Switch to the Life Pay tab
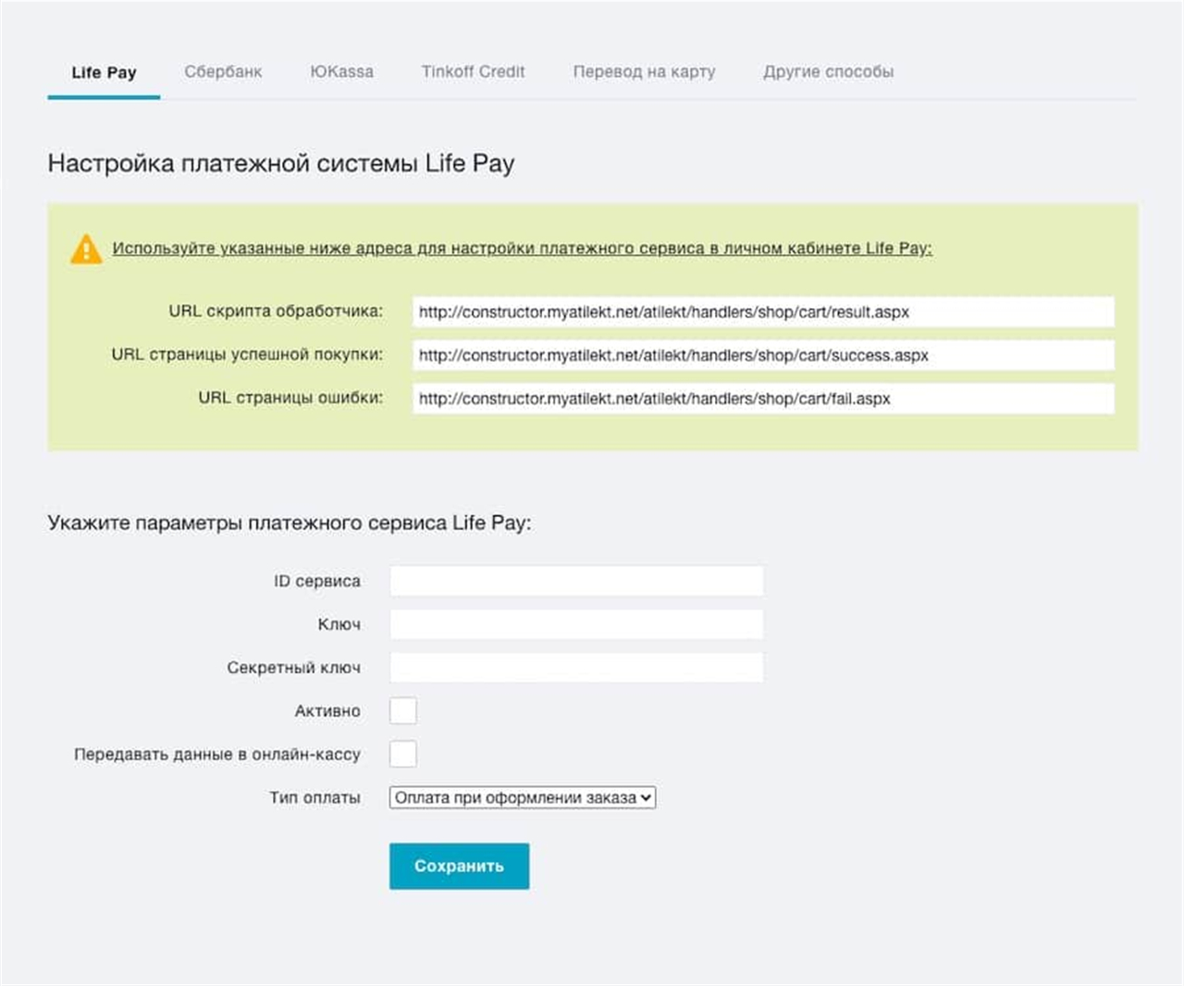This screenshot has height=986, width=1184. point(104,72)
